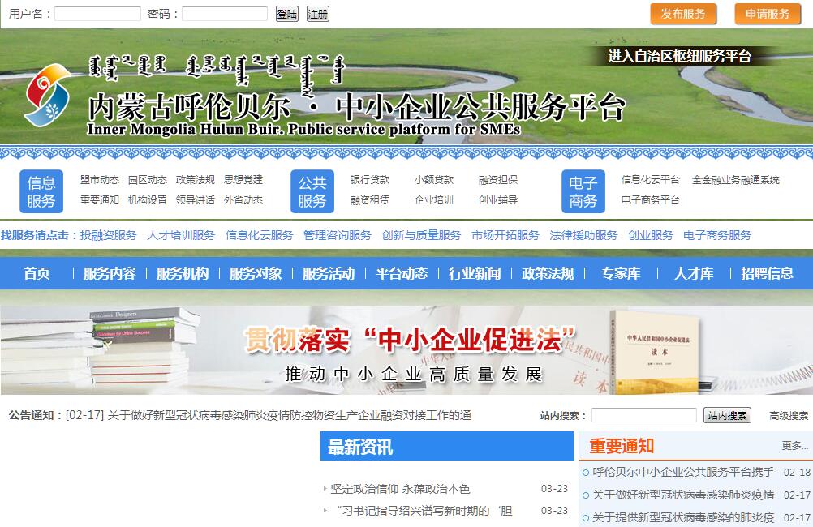This screenshot has width=813, height=527.
Task: Click the orange 申请服务 button
Action: 768,14
